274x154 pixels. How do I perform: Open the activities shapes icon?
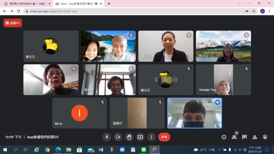click(x=255, y=137)
